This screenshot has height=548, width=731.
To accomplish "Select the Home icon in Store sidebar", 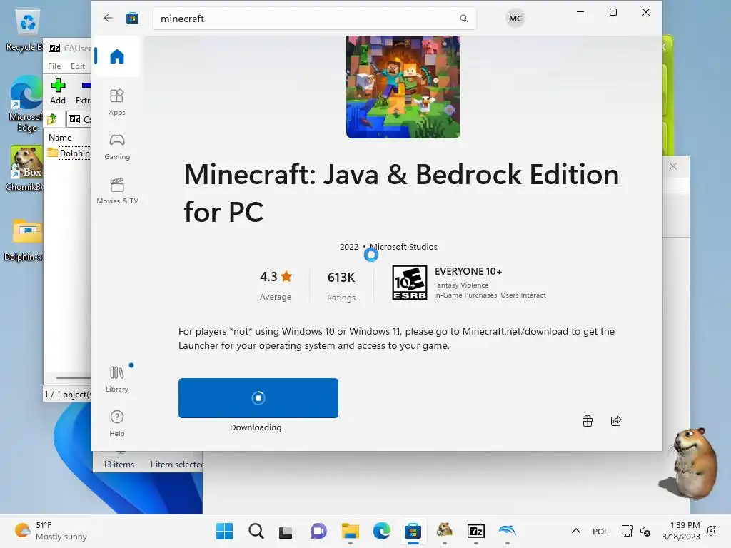I will (x=117, y=56).
